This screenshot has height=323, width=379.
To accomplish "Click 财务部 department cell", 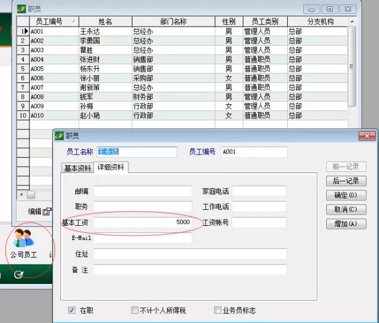I will [174, 97].
